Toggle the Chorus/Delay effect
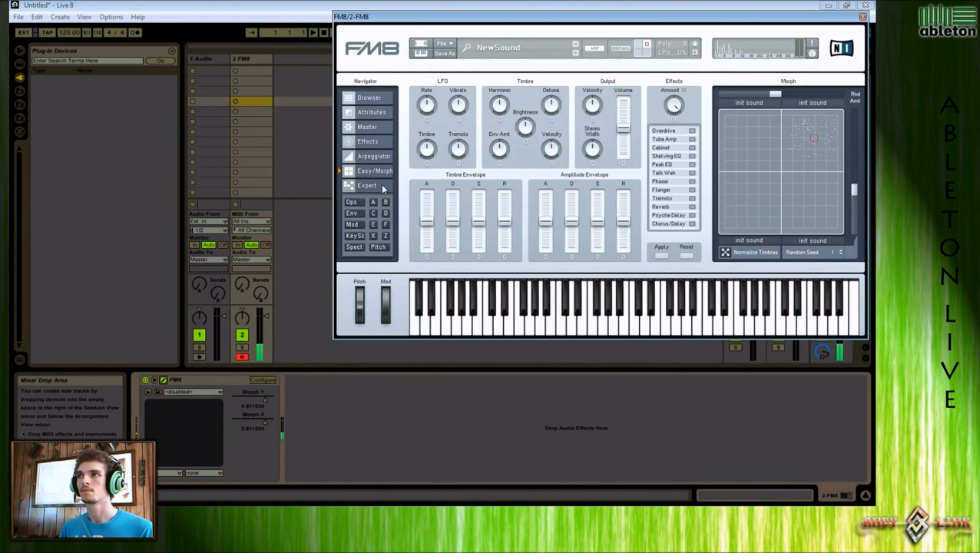Screen dimensions: 980x553 click(692, 224)
